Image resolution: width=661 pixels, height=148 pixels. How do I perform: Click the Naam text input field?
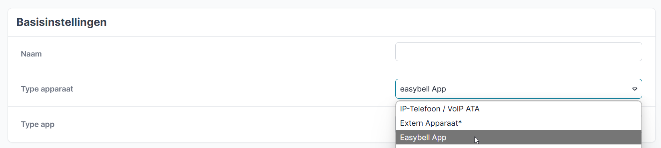[519, 52]
